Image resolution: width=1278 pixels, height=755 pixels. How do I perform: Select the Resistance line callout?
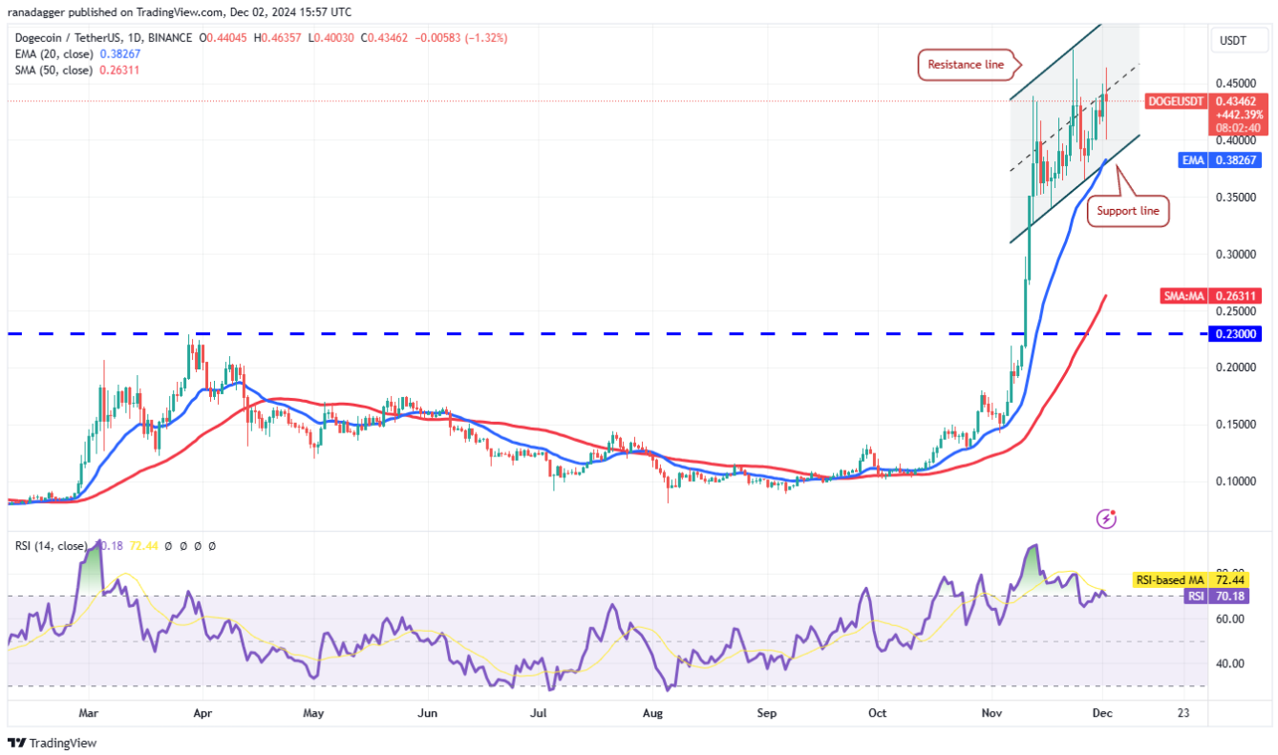(966, 65)
